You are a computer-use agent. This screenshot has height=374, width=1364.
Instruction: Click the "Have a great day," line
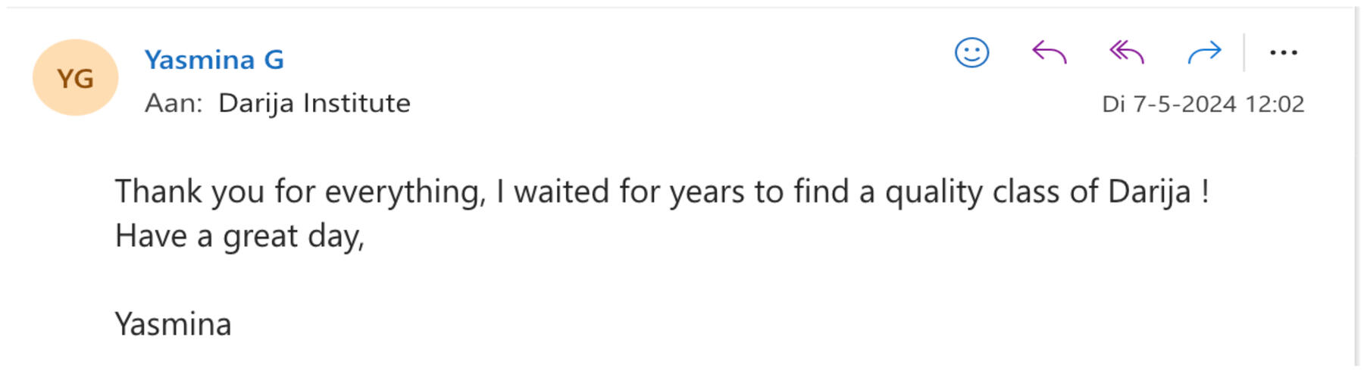tap(239, 236)
